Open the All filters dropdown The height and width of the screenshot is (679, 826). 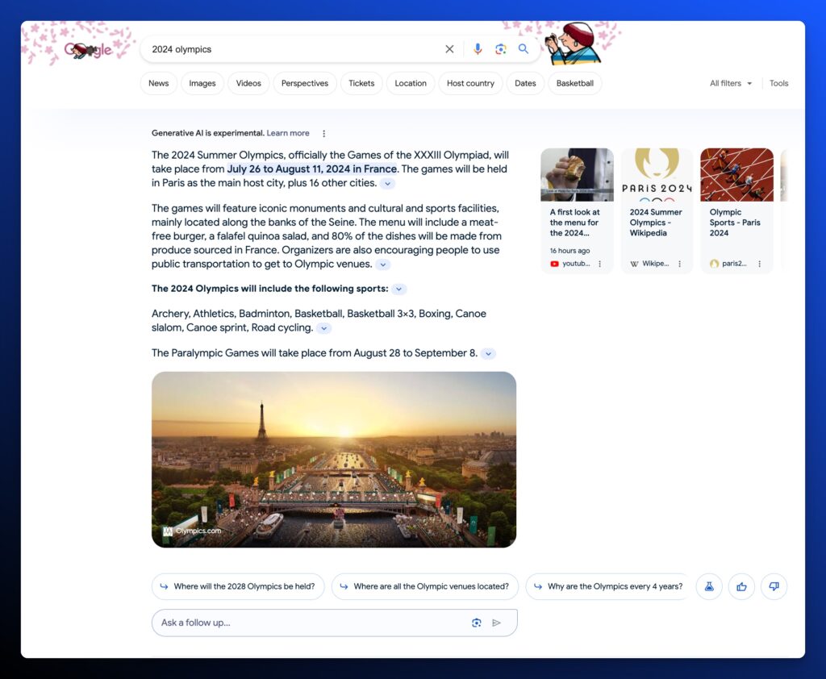(731, 83)
